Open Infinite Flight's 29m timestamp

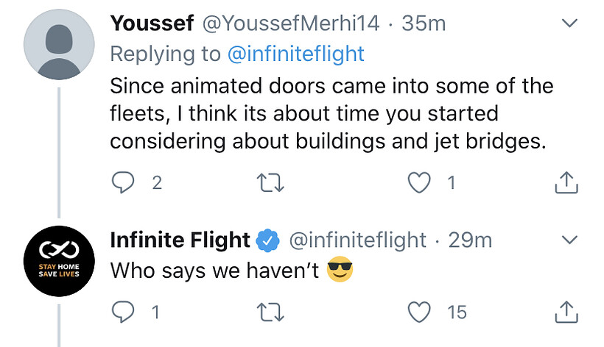coord(470,240)
